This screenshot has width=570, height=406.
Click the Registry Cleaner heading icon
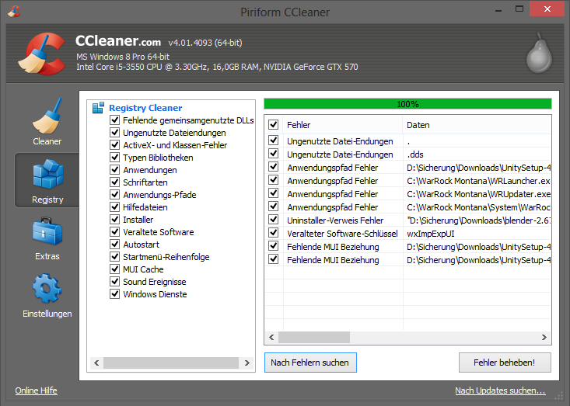pos(98,108)
